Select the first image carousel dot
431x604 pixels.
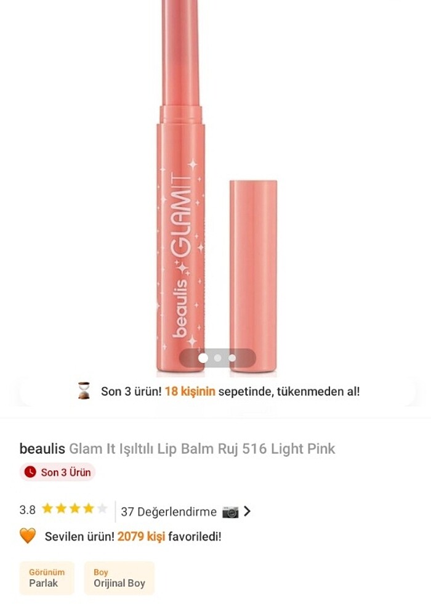point(203,358)
